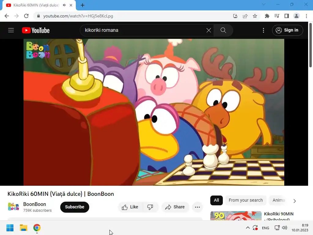Open Chrome three-dot menu
The height and width of the screenshot is (235, 313).
point(306,16)
